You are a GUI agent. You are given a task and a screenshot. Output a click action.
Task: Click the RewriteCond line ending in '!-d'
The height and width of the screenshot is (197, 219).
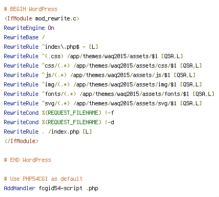(59, 122)
